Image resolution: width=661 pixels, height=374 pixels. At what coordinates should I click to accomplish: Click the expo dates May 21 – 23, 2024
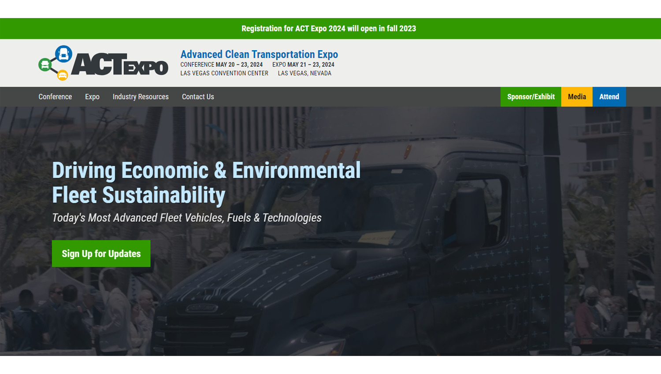(311, 65)
